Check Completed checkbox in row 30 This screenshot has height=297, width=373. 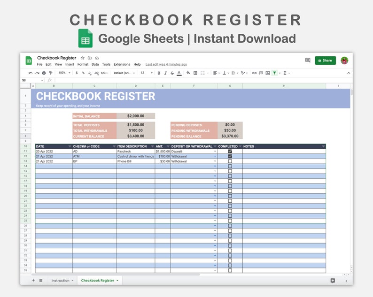(x=230, y=246)
